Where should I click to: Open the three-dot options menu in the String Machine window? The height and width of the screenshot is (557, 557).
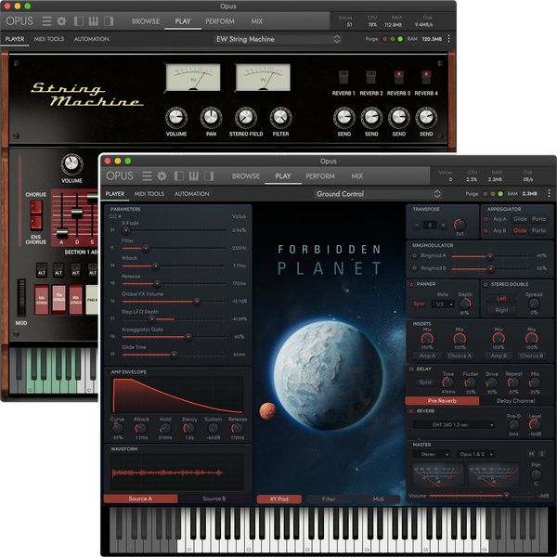tap(448, 39)
